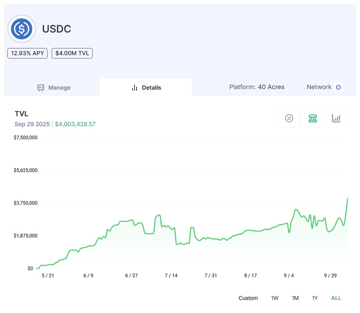Toggle the TVL bank chart mode on

point(313,118)
